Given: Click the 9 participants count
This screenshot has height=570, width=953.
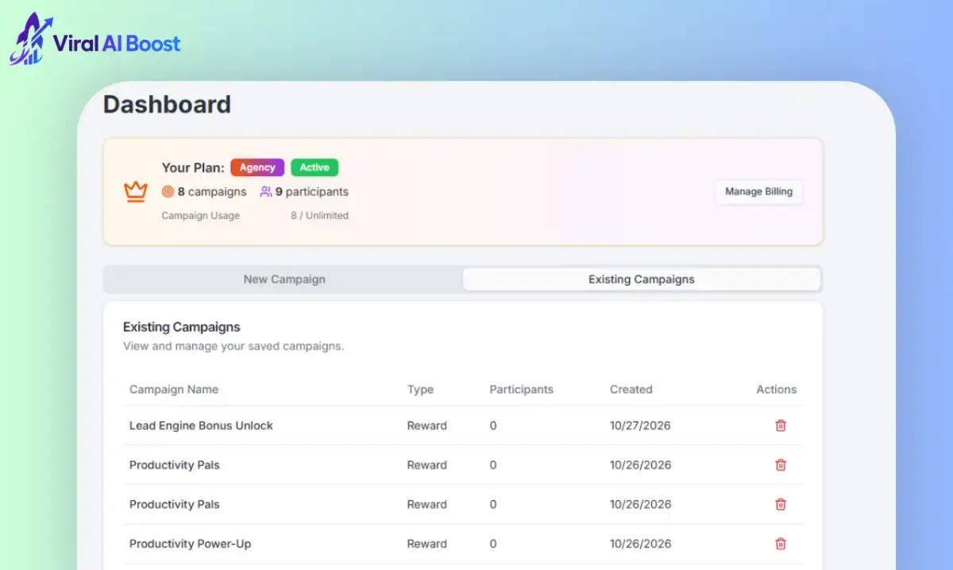Looking at the screenshot, I should (x=312, y=191).
